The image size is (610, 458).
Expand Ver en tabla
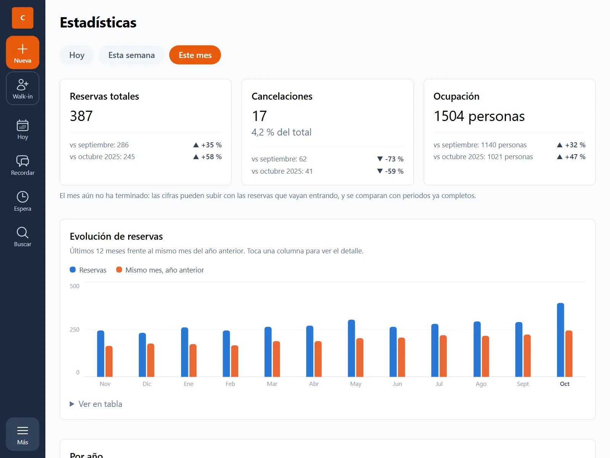(96, 404)
